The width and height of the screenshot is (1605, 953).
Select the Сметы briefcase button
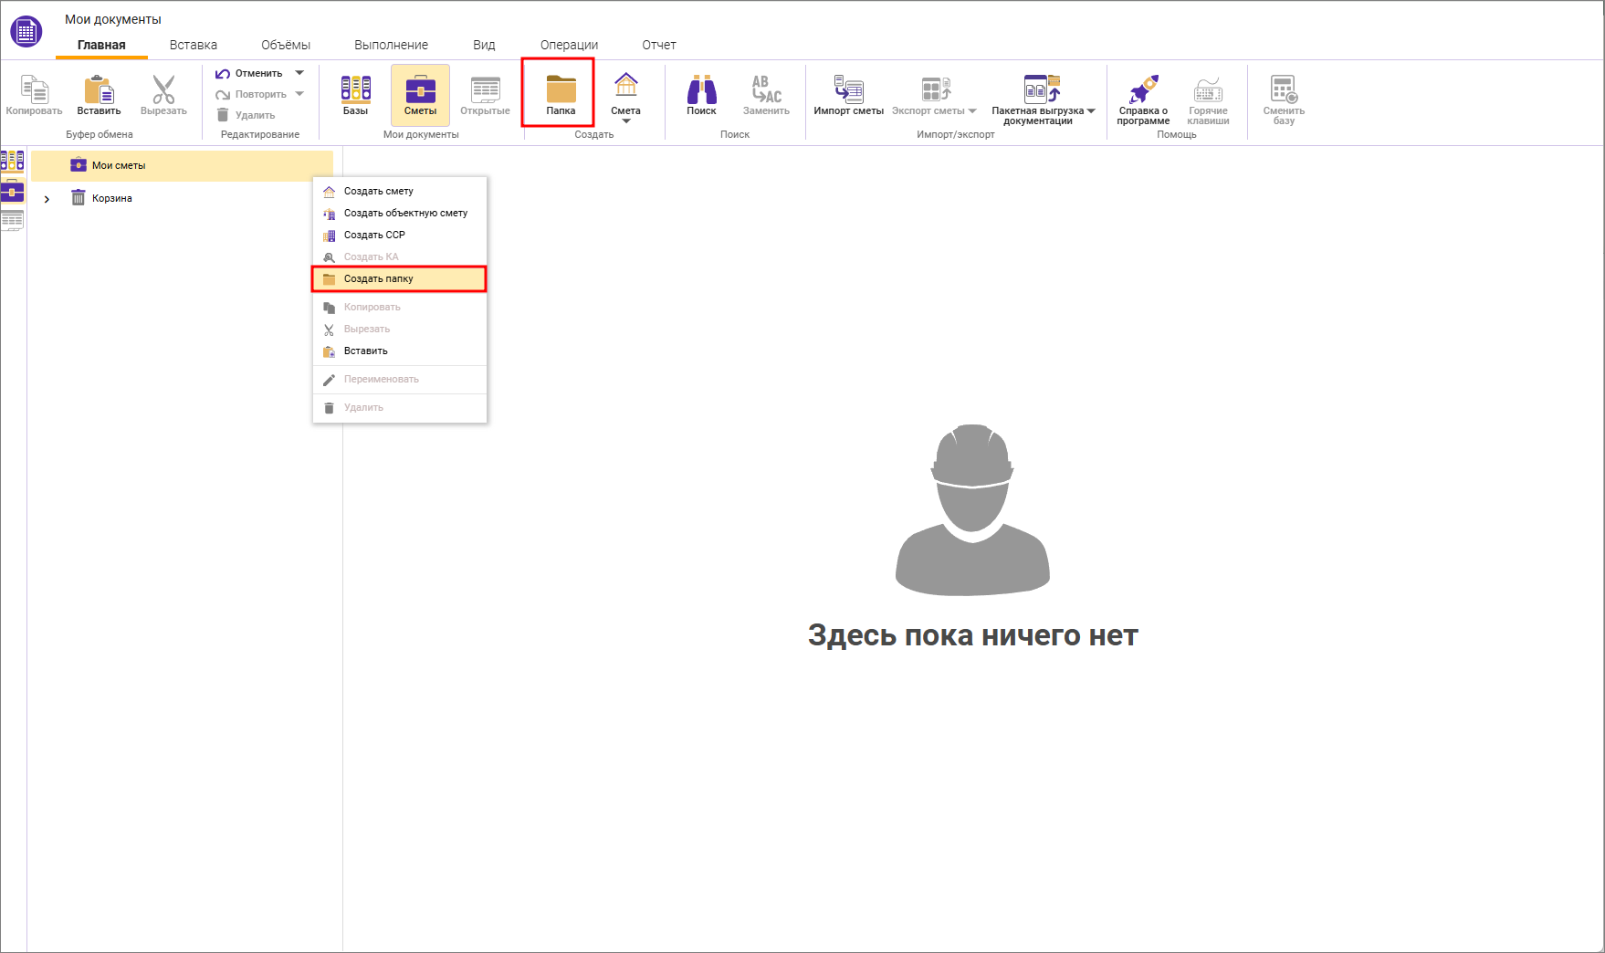(x=420, y=94)
